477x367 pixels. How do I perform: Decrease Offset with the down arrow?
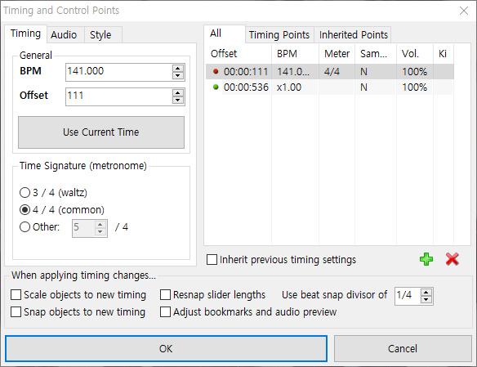[x=178, y=101]
